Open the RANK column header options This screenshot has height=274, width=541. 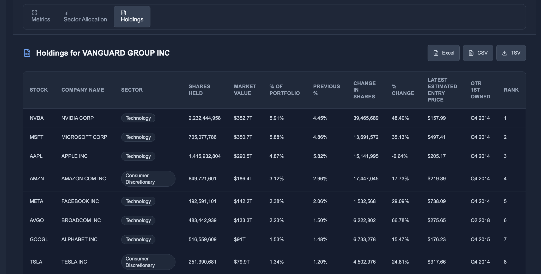pyautogui.click(x=511, y=90)
